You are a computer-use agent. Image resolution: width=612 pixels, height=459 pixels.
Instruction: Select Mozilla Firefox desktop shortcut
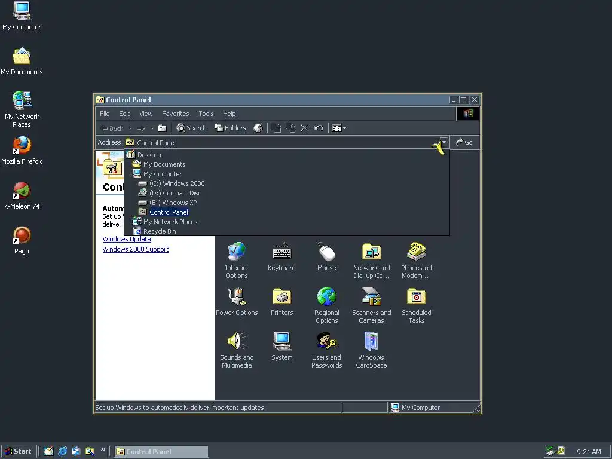tap(22, 151)
